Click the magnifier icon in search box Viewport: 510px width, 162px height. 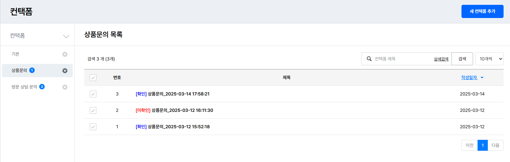(369, 59)
